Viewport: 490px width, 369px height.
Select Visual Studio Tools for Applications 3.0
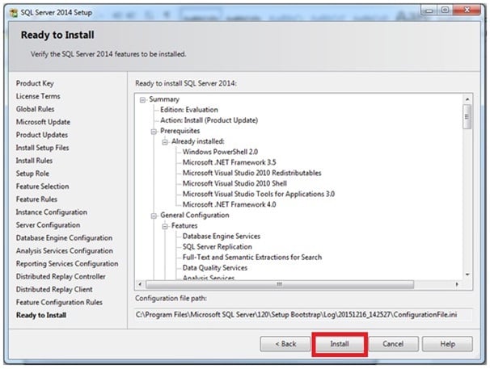pos(259,194)
